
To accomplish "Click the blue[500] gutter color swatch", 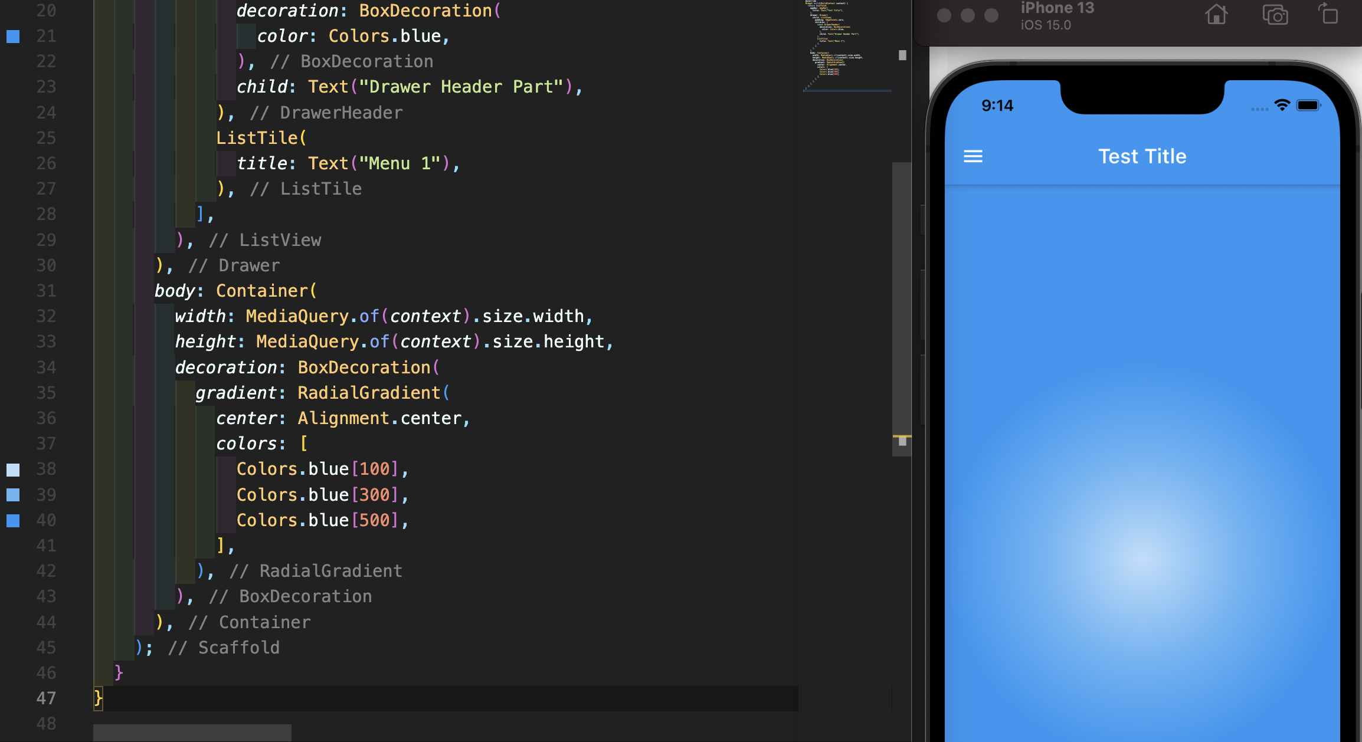I will tap(13, 520).
